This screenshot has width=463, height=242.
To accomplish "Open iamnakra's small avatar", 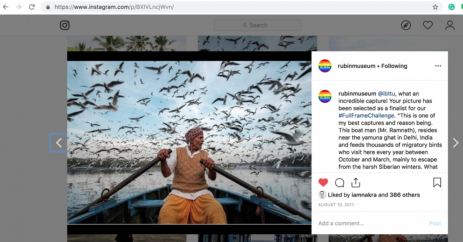I will (x=323, y=195).
